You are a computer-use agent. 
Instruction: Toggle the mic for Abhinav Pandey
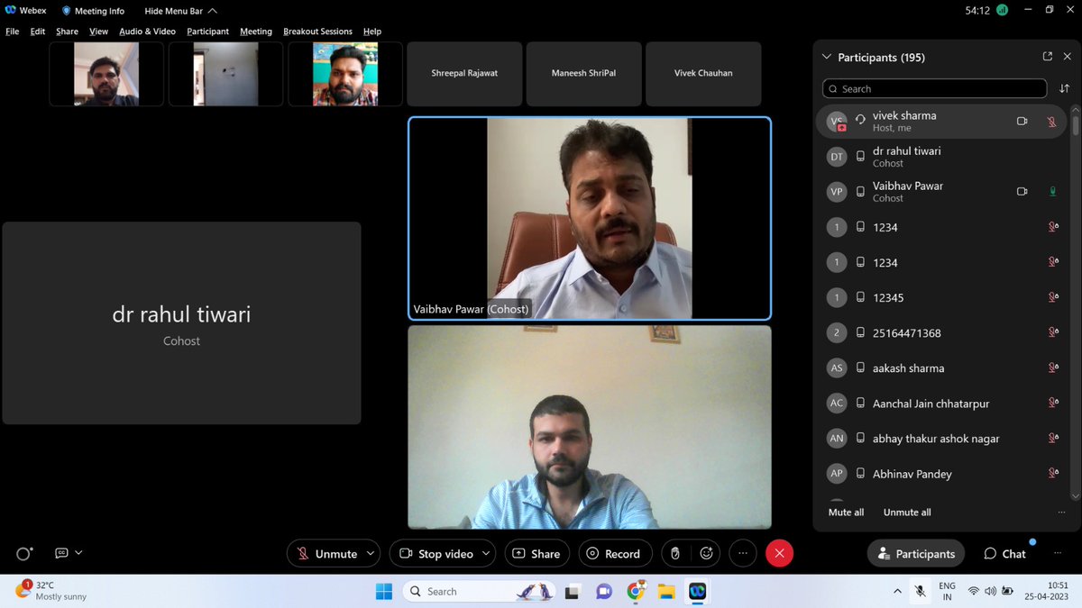(x=1052, y=474)
